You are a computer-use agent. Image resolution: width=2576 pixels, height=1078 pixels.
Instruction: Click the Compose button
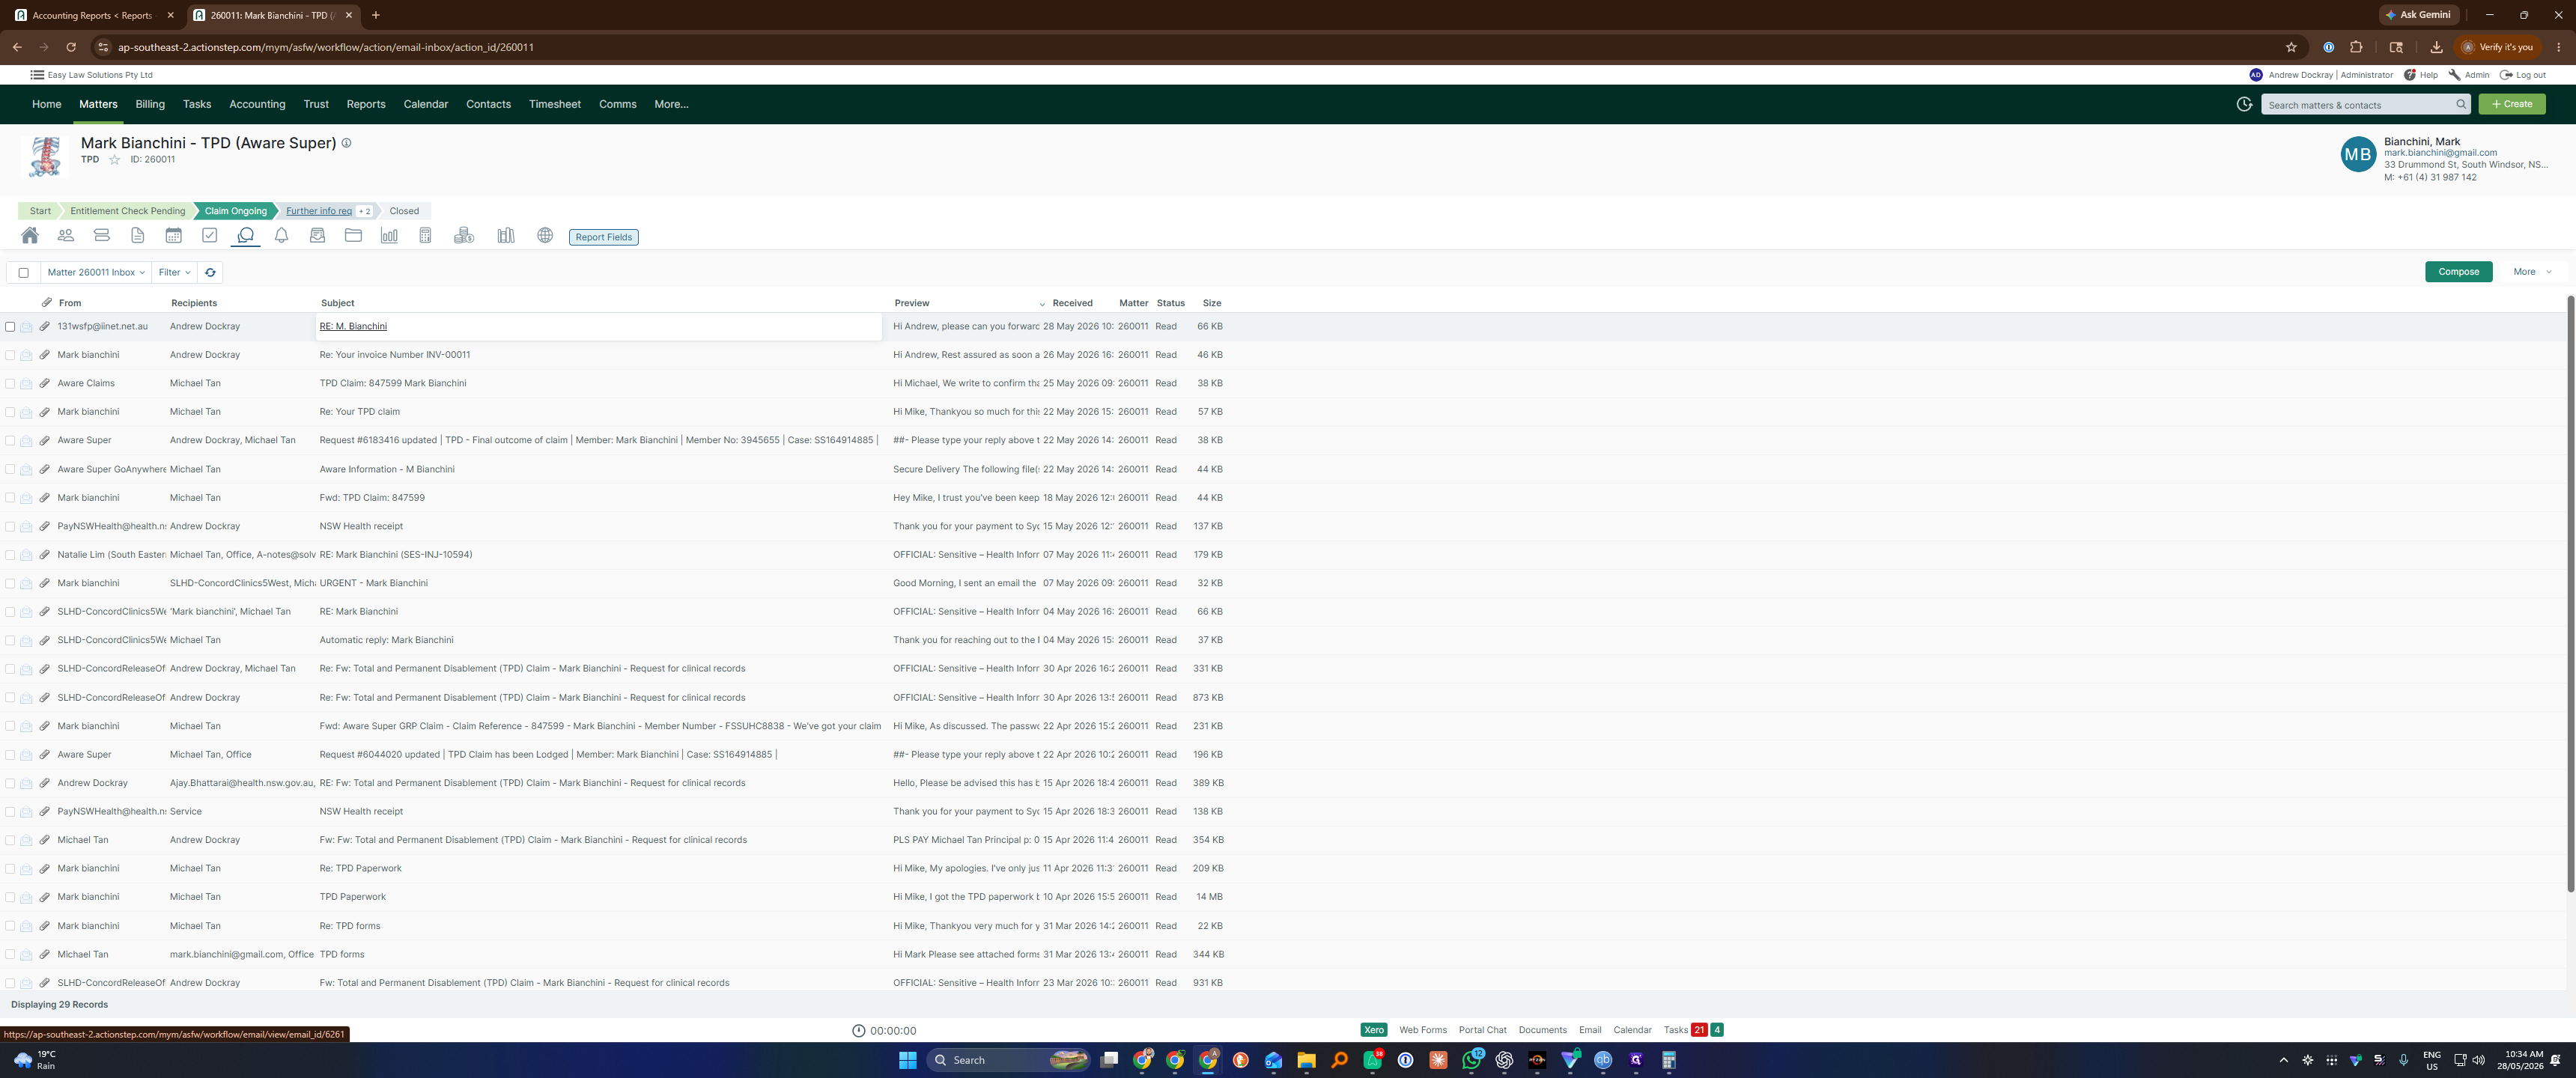coord(2458,272)
